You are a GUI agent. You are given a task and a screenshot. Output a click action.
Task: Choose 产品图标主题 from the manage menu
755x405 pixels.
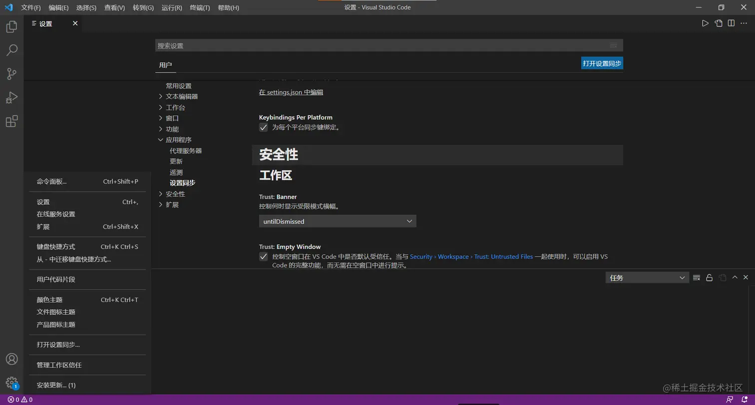coord(87,325)
